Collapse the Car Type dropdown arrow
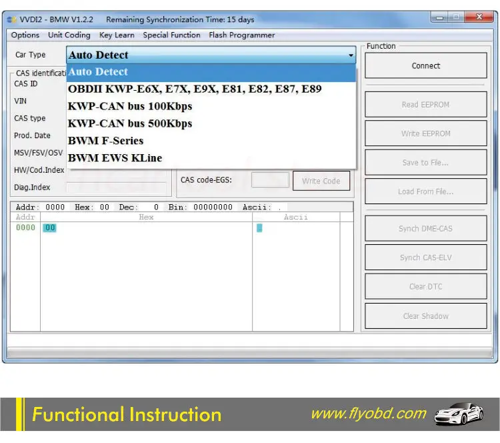 [351, 55]
